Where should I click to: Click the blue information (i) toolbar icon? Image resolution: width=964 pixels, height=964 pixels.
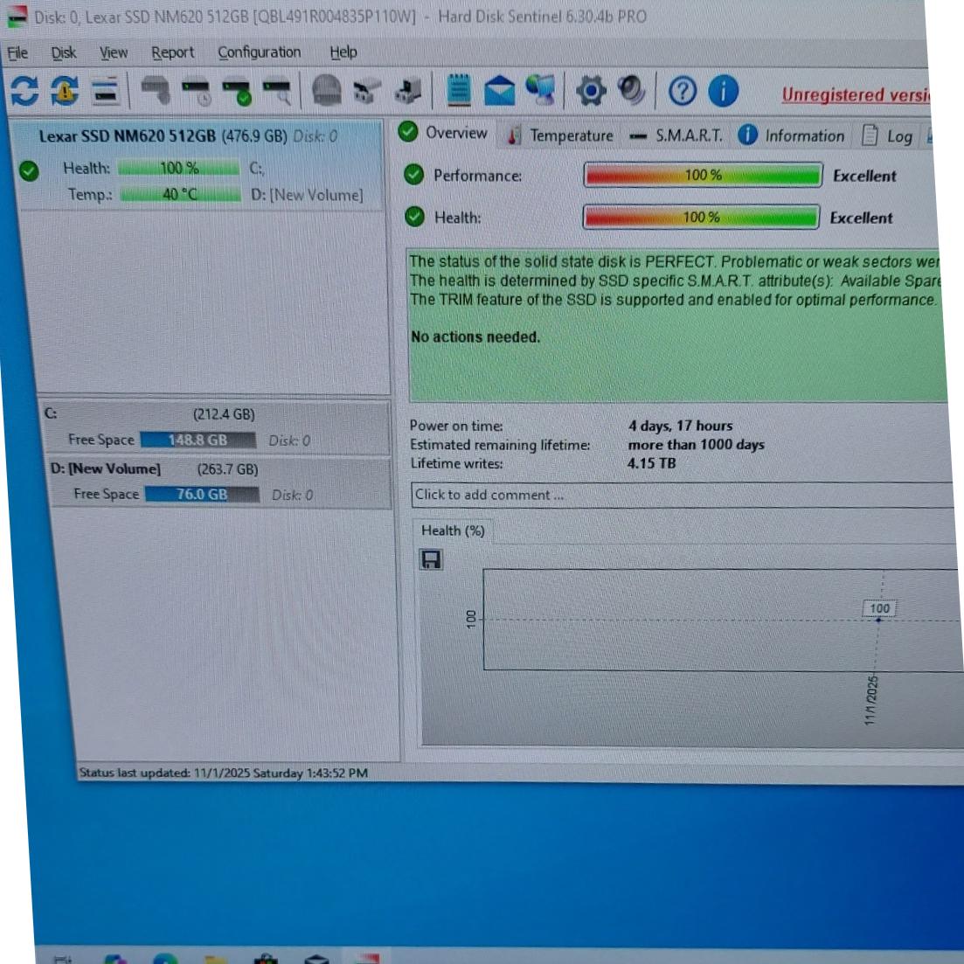(723, 91)
